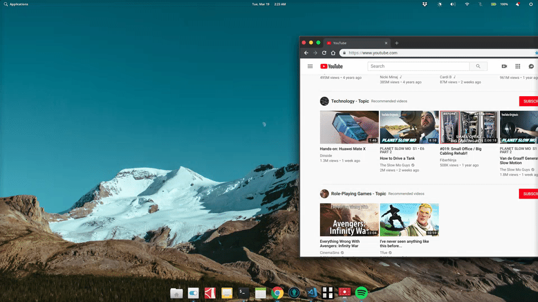This screenshot has height=302, width=538.
Task: Open the Wi-Fi network indicator
Action: pyautogui.click(x=467, y=4)
